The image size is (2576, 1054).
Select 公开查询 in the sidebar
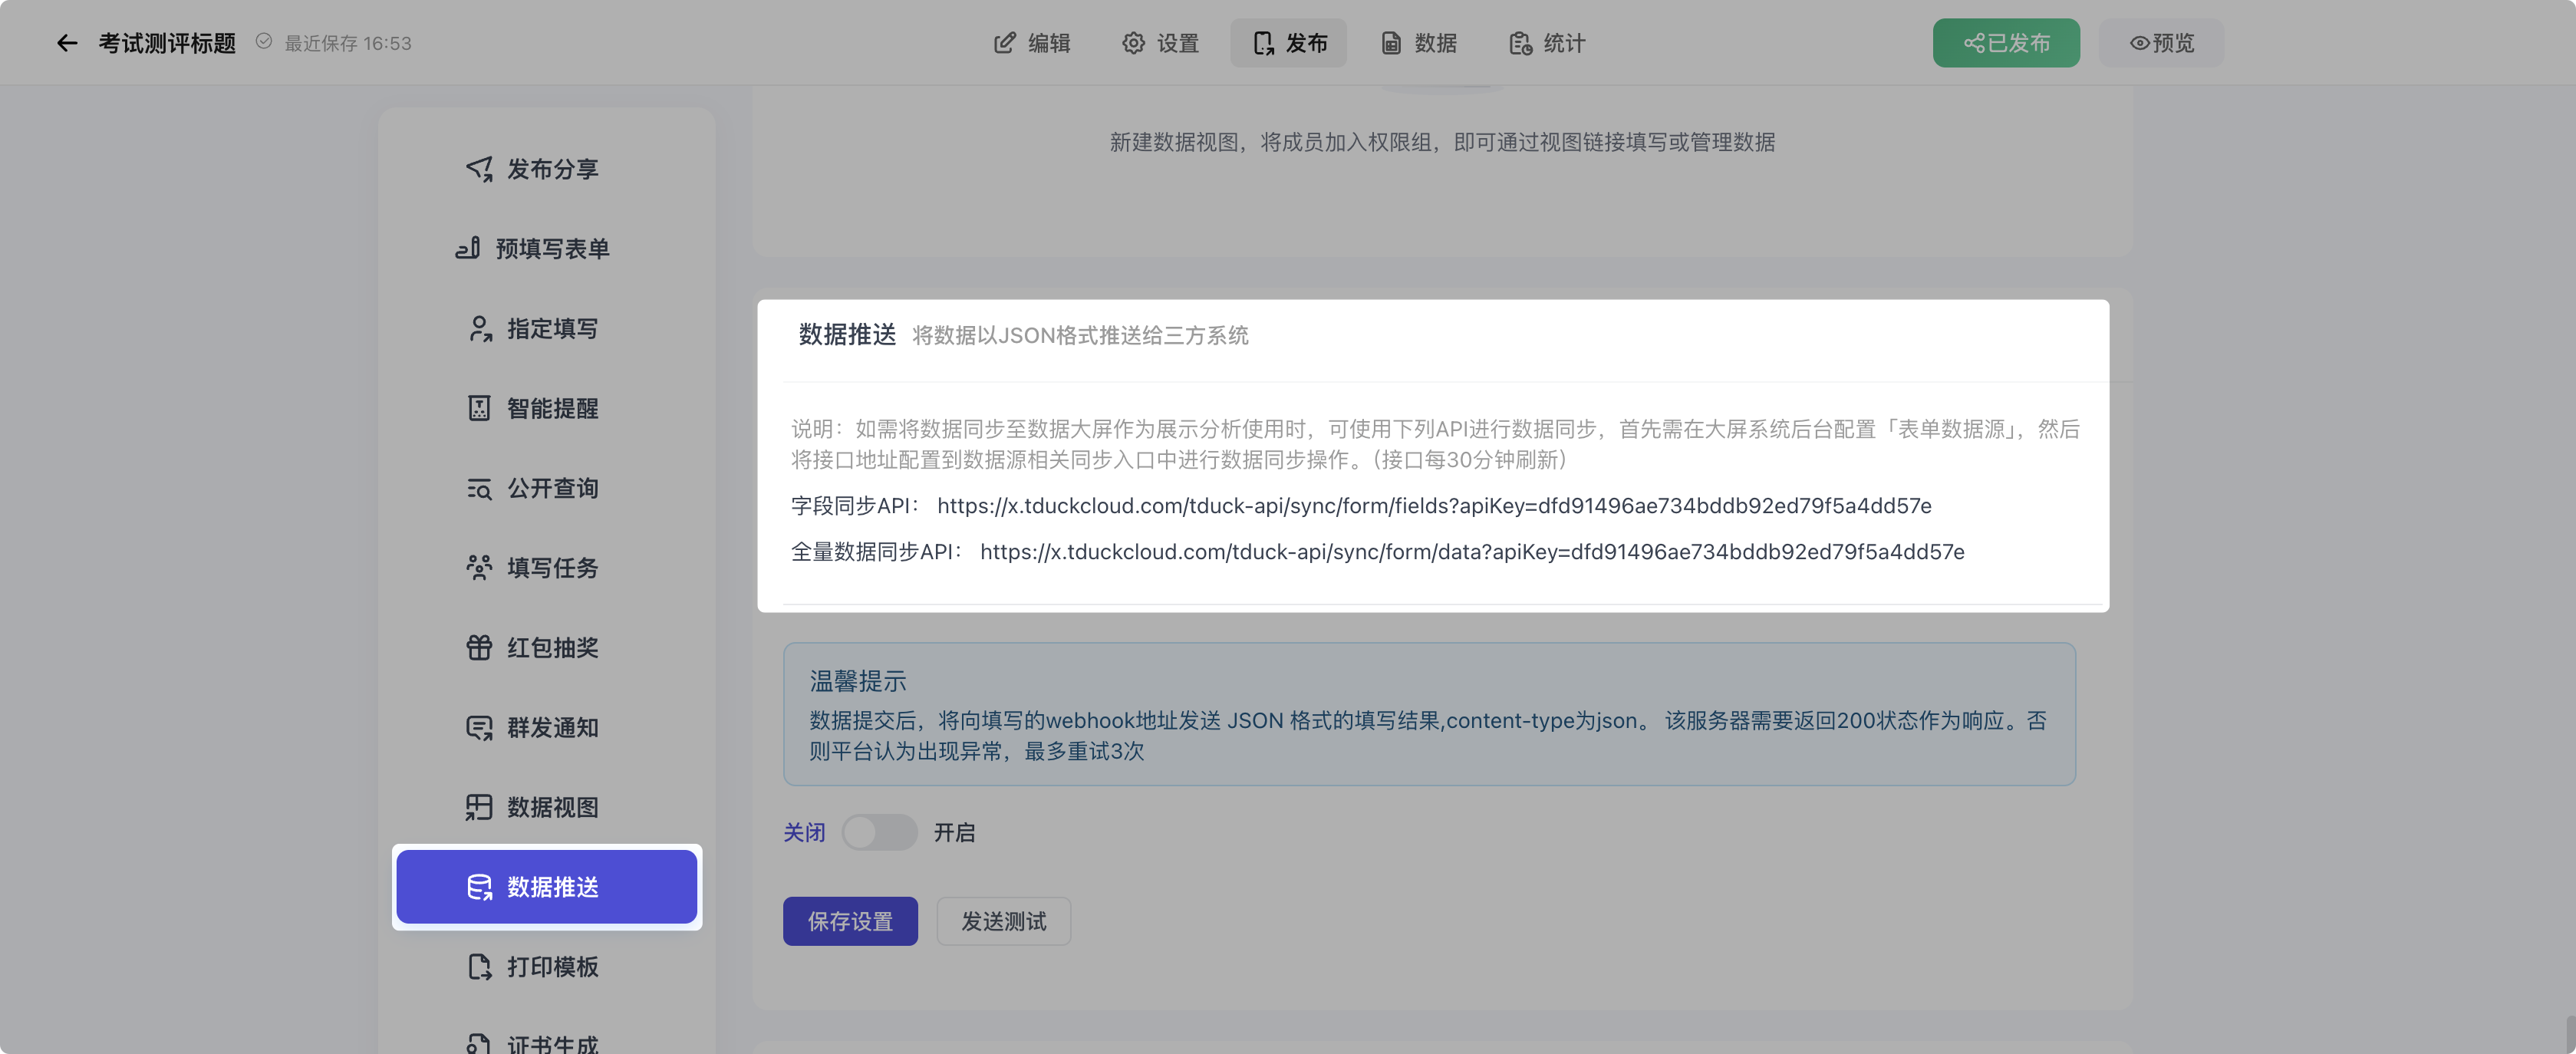546,488
